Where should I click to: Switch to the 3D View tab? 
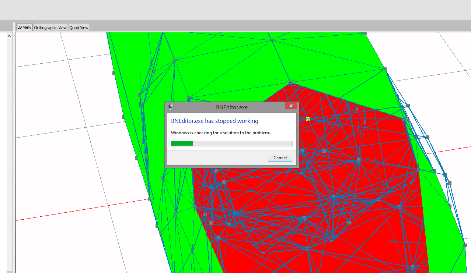pyautogui.click(x=24, y=27)
